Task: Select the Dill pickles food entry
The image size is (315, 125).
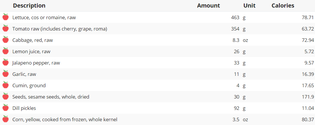Action: 24,108
